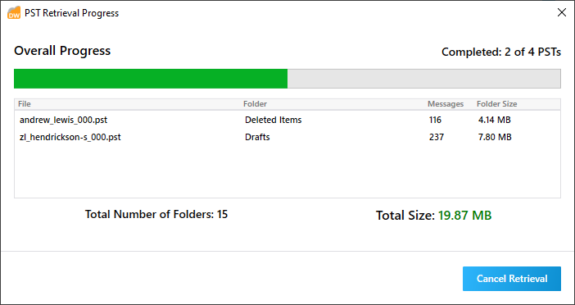Sort by the Folder column header
This screenshot has height=305, width=575.
pos(255,104)
